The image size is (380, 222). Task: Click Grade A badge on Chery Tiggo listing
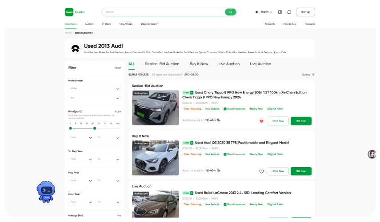click(x=188, y=93)
